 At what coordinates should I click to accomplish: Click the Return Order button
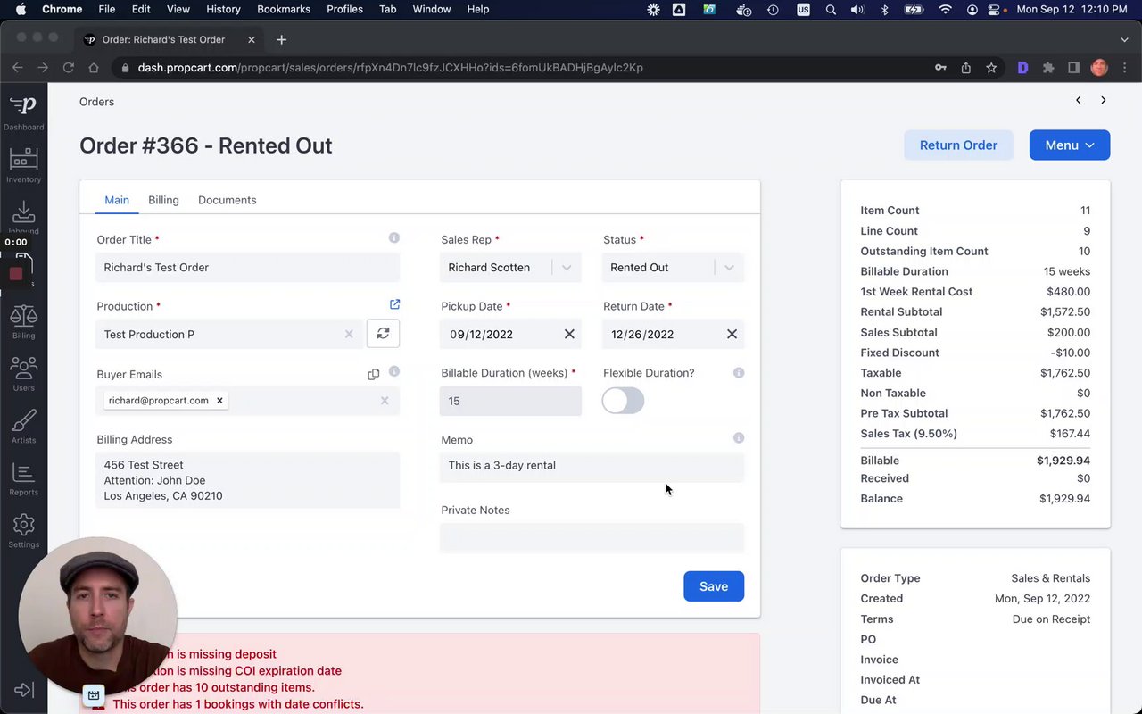[x=958, y=145]
